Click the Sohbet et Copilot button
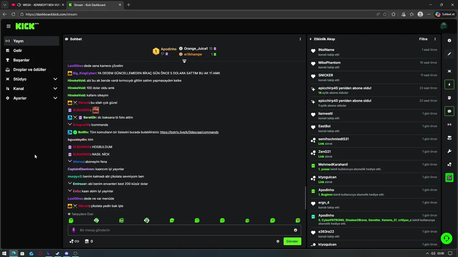The height and width of the screenshot is (257, 458). point(445,14)
